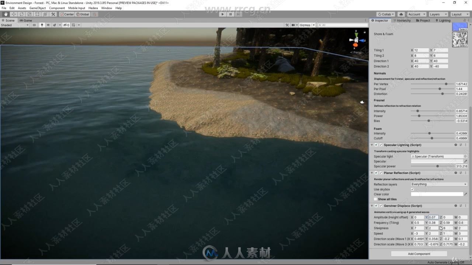Collapse Planar Reflection component
This screenshot has height=265, width=472.
coord(372,173)
